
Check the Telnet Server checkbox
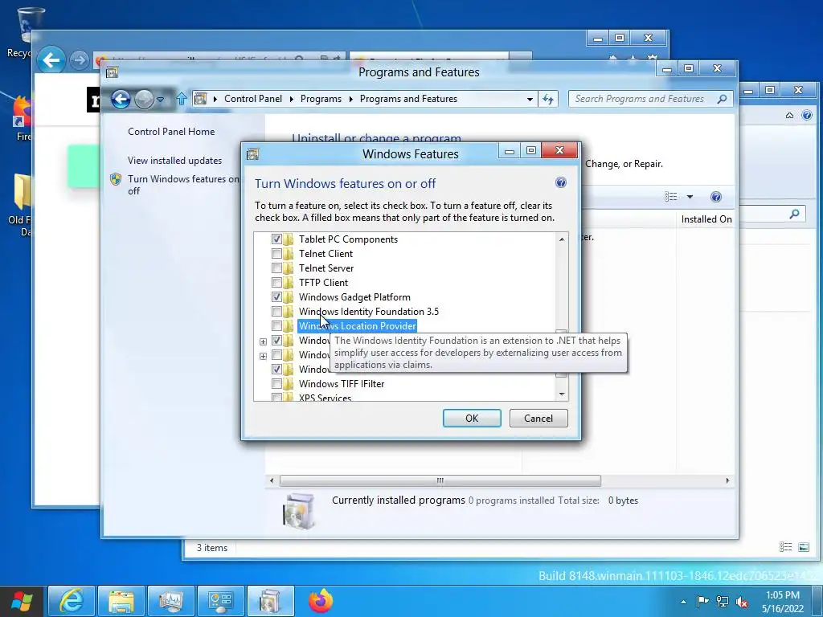point(276,268)
